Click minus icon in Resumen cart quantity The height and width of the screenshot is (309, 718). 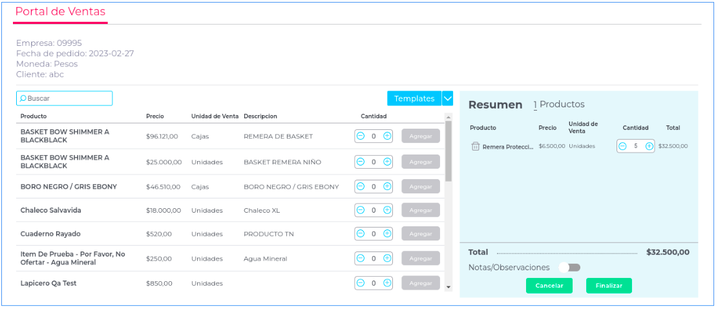pos(623,146)
